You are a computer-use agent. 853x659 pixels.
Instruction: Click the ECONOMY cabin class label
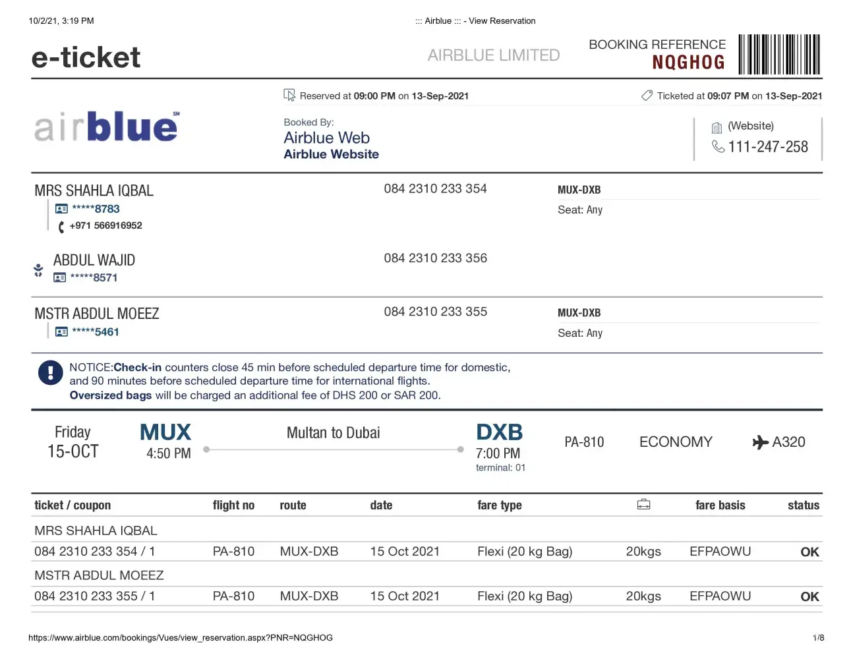(x=676, y=442)
